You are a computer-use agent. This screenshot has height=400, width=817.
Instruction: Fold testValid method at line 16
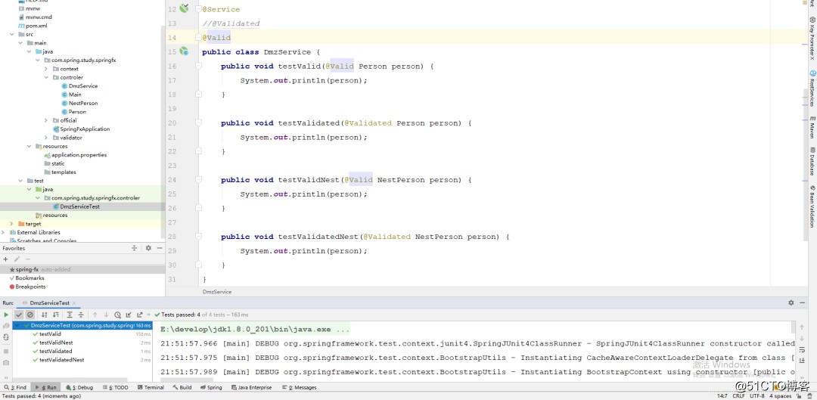pos(198,66)
